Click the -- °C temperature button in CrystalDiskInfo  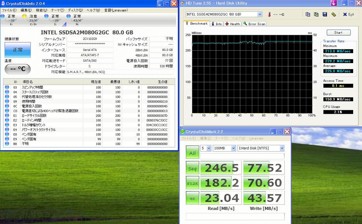18,69
